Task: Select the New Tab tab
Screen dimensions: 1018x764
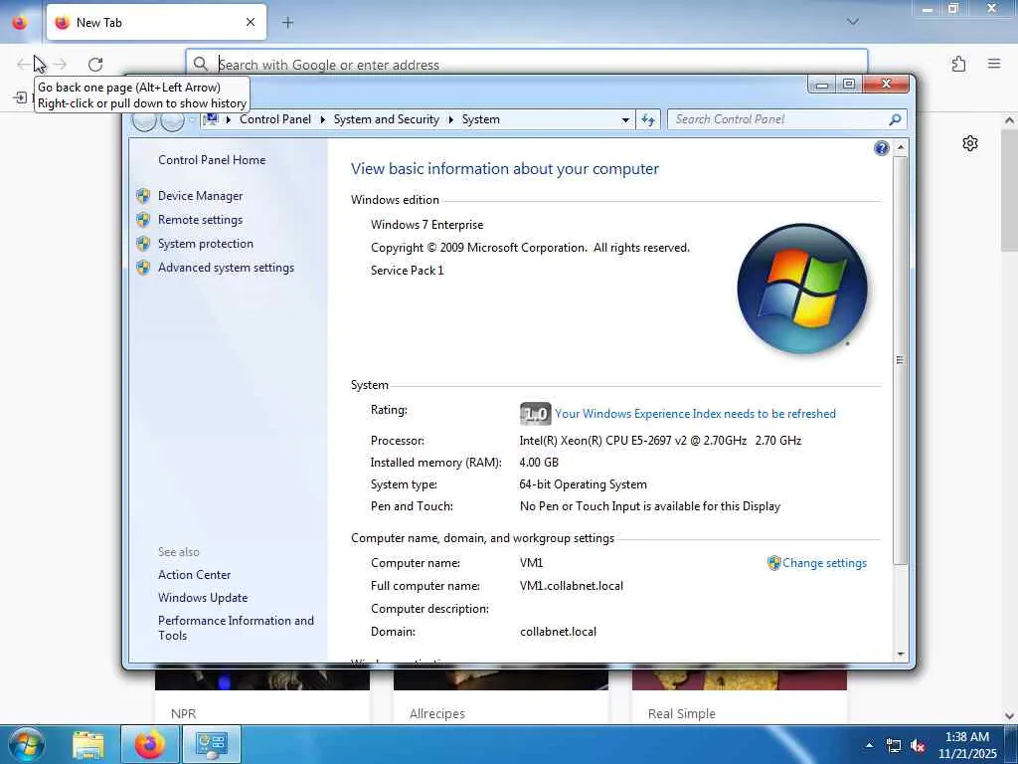Action: pos(156,23)
